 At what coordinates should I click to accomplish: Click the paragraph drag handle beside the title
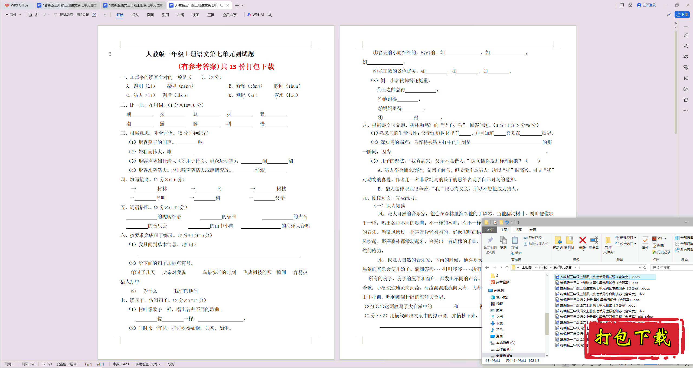(x=110, y=54)
